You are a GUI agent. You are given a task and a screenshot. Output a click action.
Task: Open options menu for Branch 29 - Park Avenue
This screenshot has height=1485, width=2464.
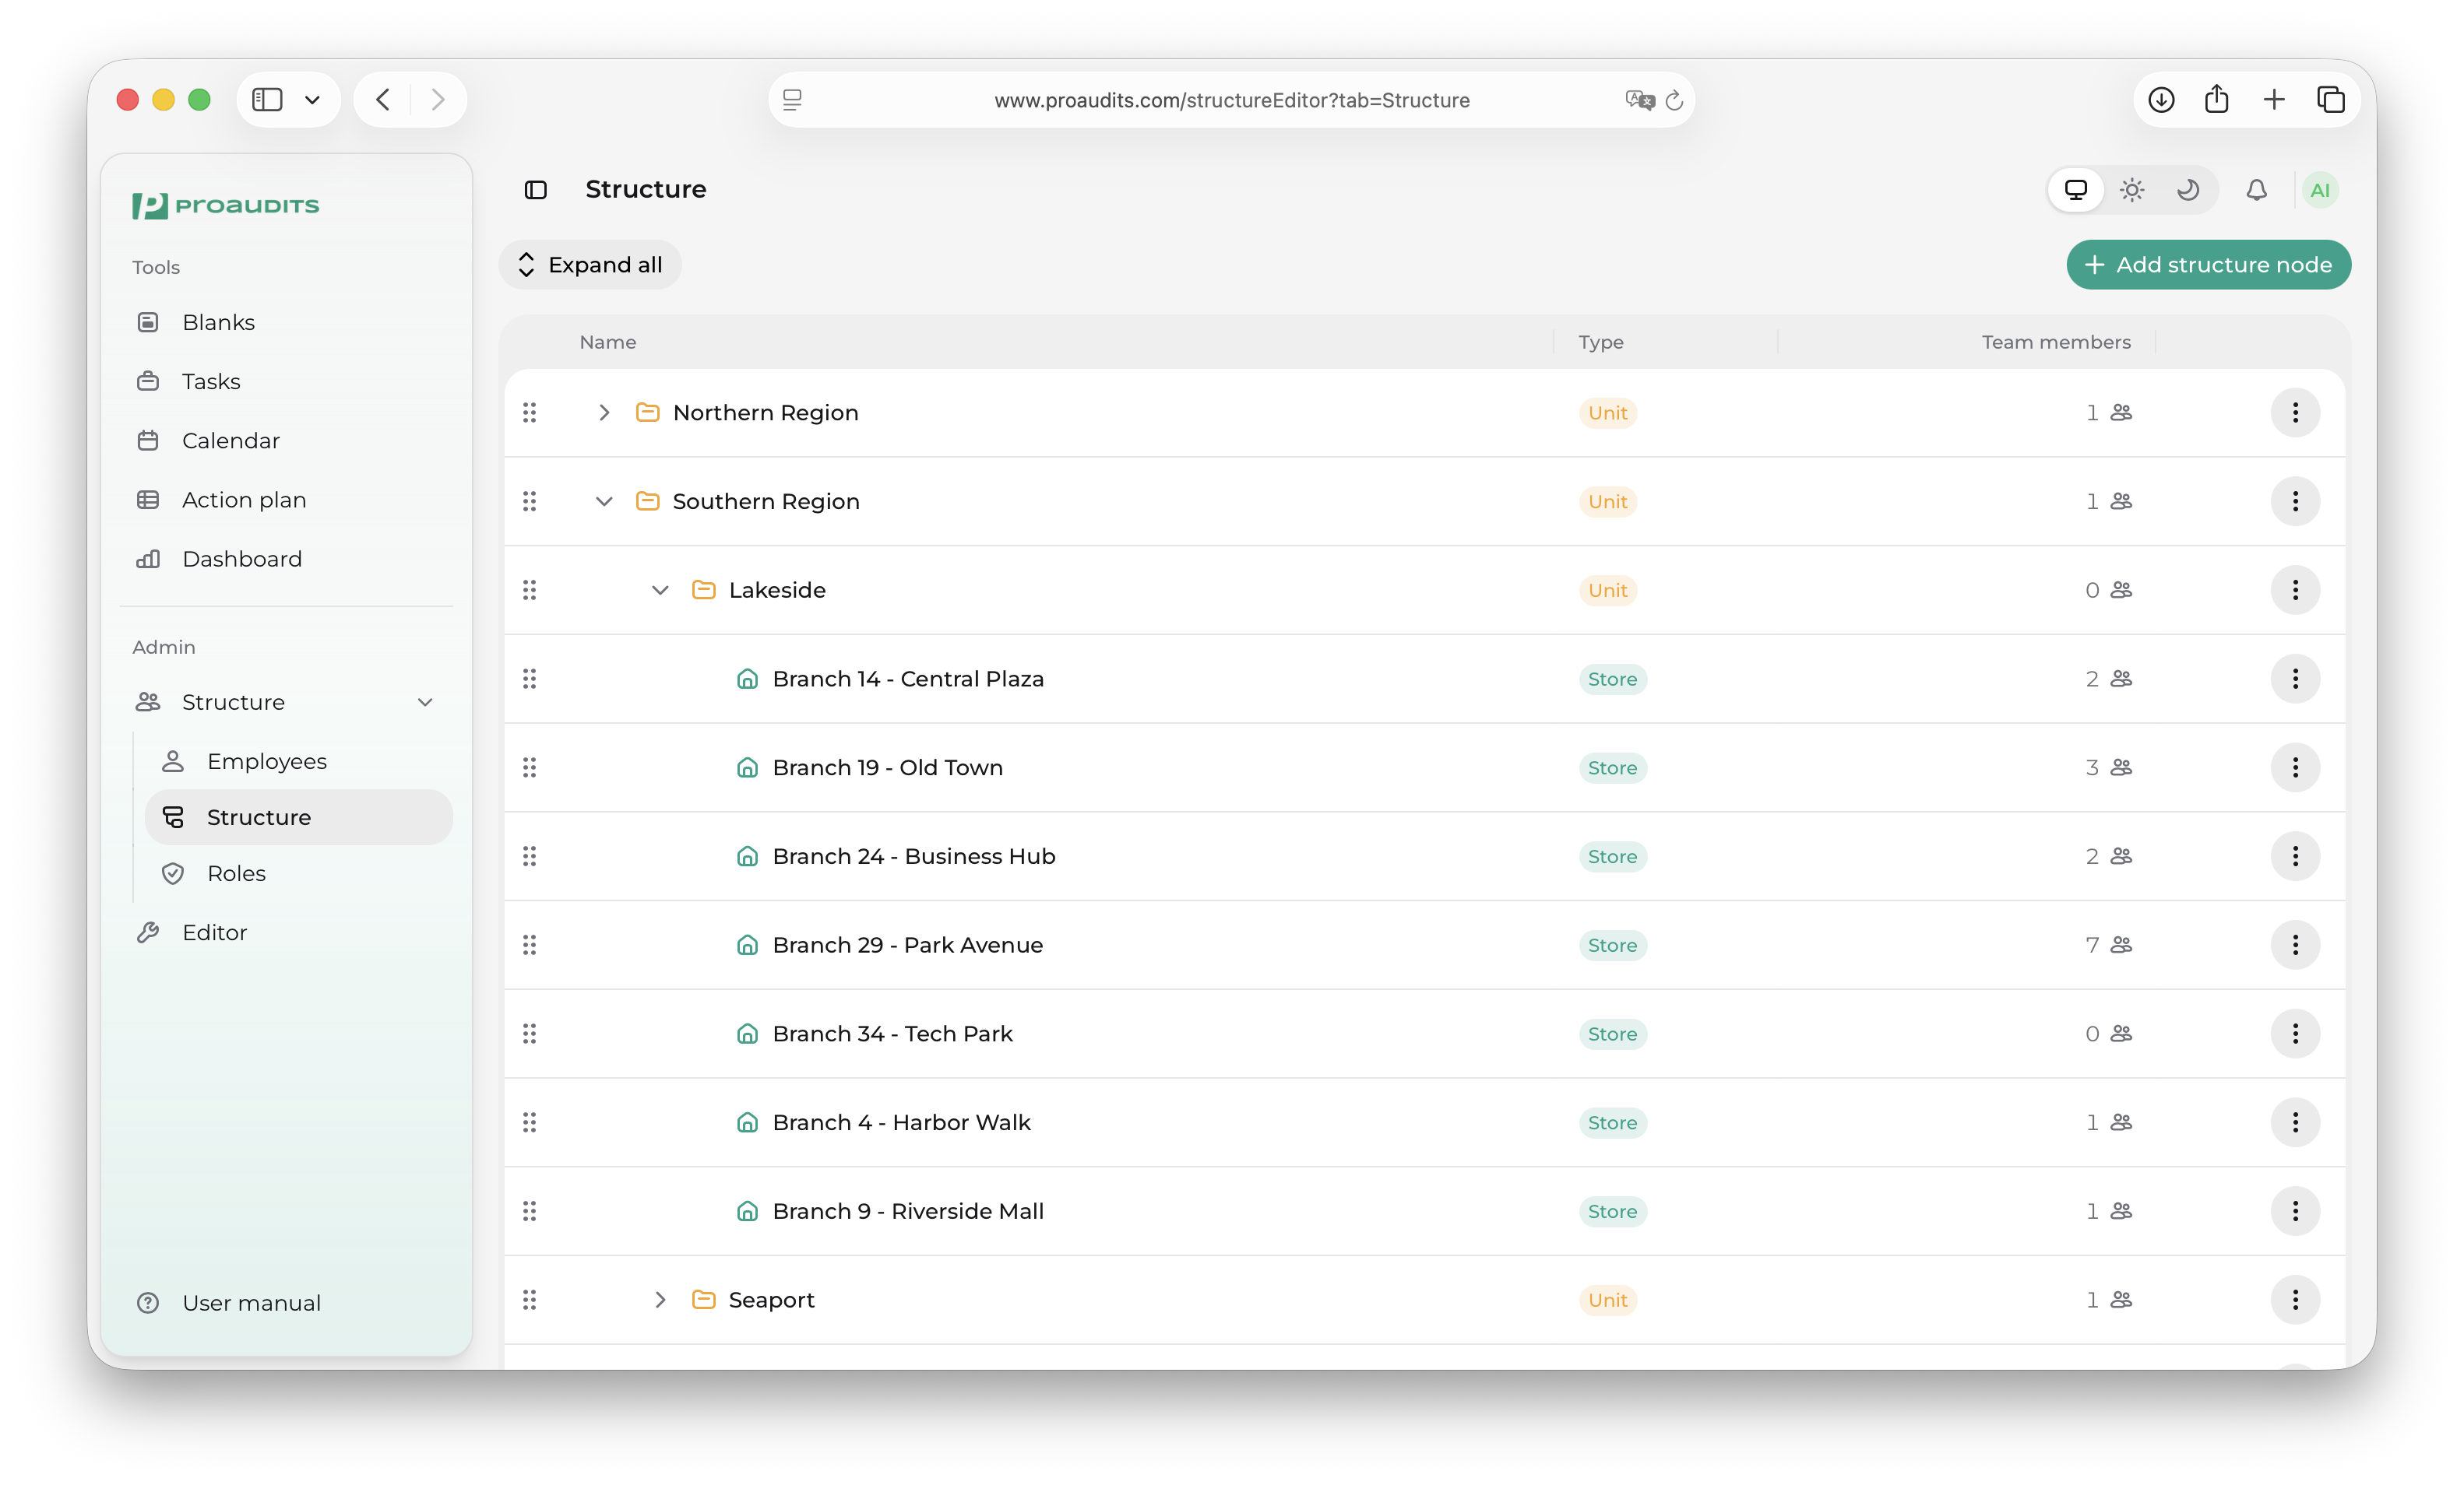tap(2295, 944)
